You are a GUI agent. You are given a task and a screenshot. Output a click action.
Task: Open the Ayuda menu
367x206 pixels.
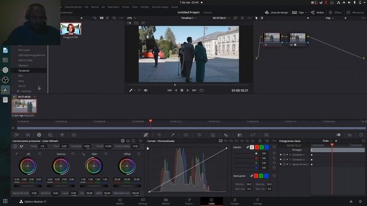(174, 7)
